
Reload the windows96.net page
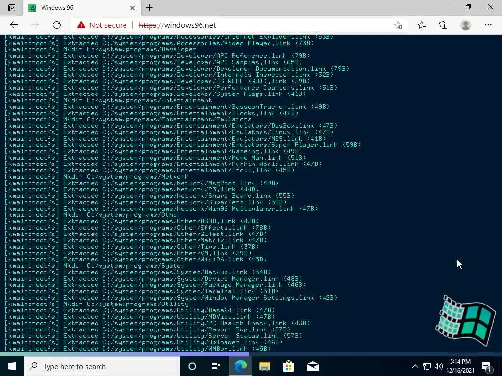57,25
